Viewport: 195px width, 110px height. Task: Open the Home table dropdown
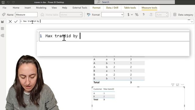71,15
